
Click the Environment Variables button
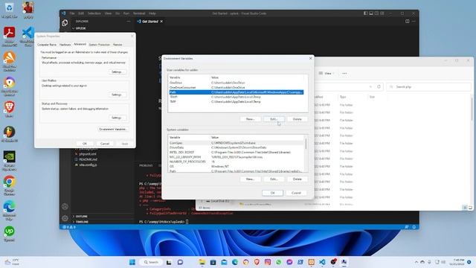[112, 129]
